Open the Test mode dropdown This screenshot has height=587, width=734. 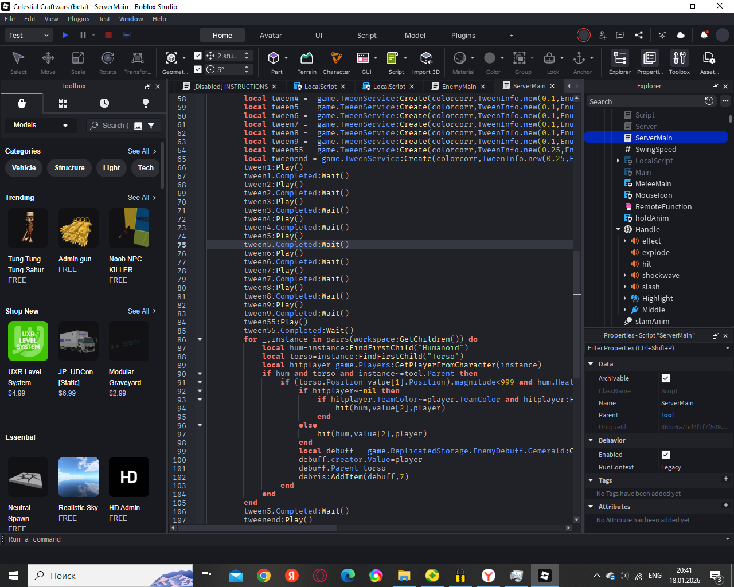click(x=29, y=35)
